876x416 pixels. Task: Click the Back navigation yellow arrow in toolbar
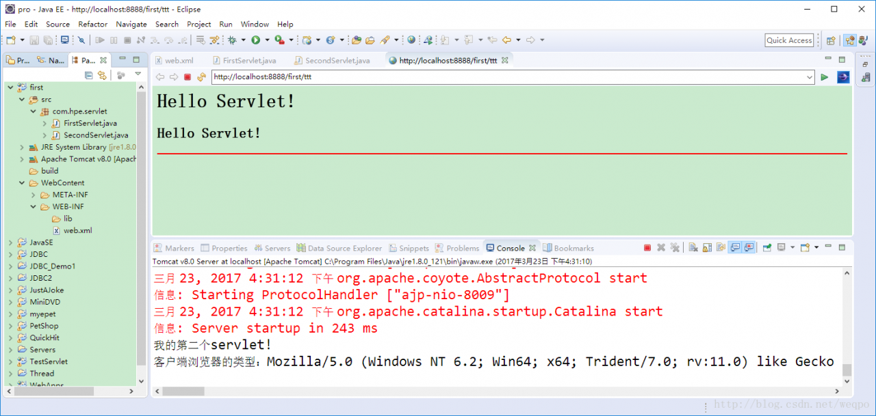point(507,40)
